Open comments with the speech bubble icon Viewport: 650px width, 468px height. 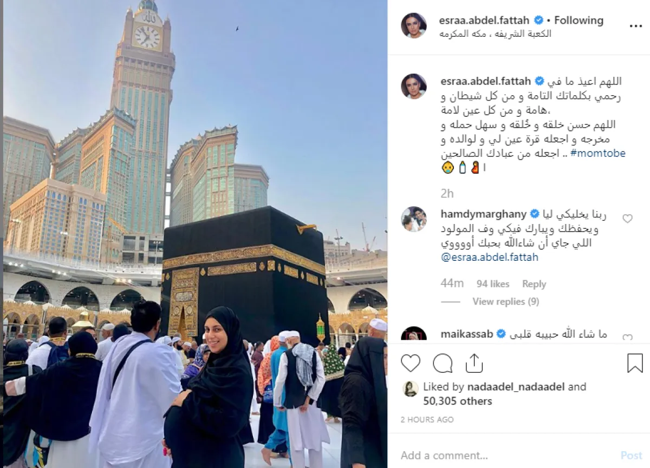(x=443, y=363)
